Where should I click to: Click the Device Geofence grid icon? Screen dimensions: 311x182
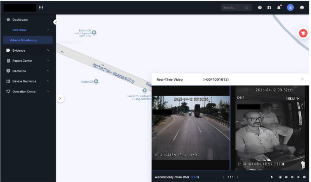pyautogui.click(x=8, y=81)
